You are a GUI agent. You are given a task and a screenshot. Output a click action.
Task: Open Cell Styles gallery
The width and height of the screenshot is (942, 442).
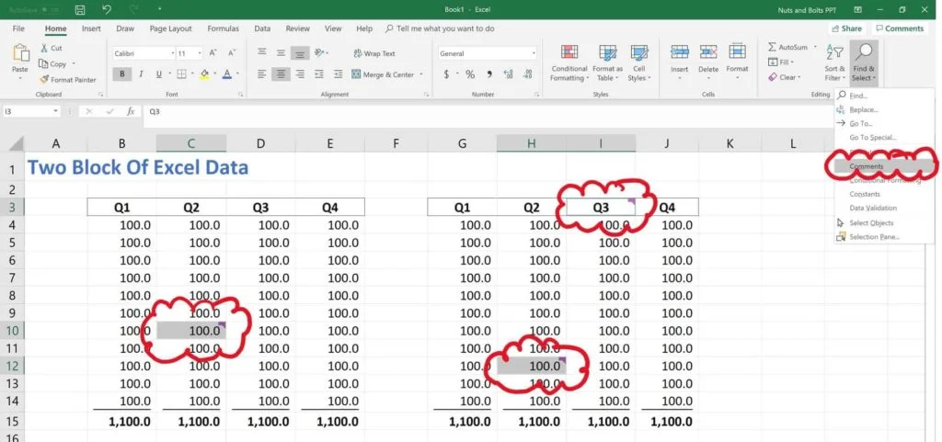point(638,62)
